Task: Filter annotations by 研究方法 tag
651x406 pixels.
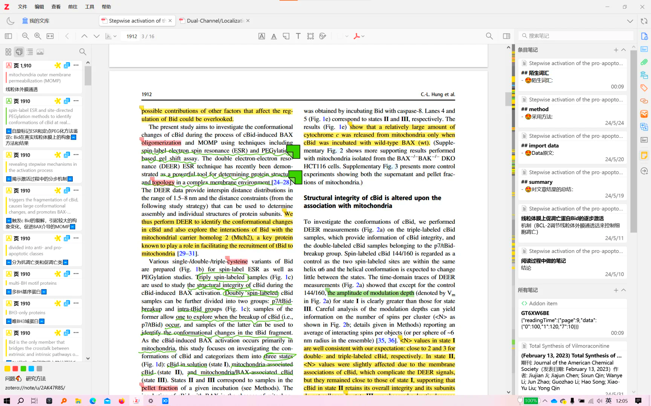Action: (36, 379)
